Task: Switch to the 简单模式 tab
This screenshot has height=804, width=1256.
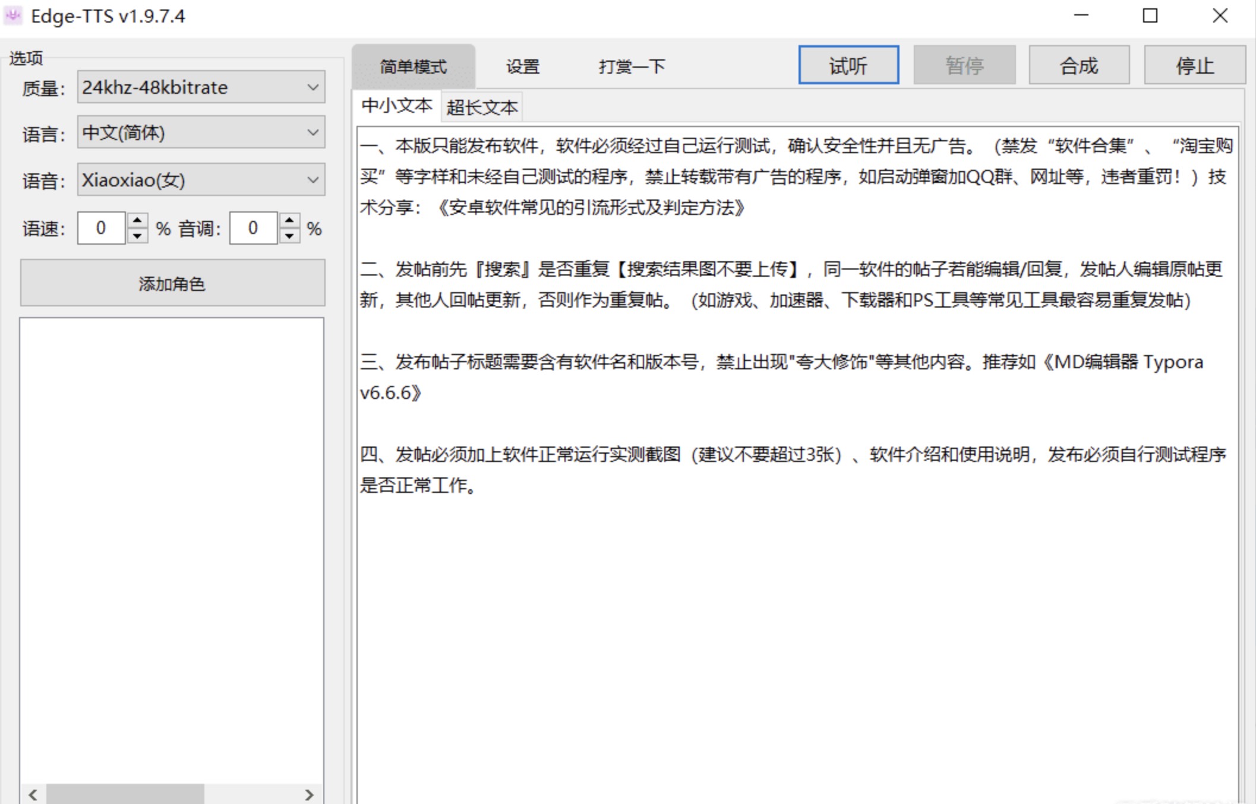Action: pyautogui.click(x=413, y=66)
